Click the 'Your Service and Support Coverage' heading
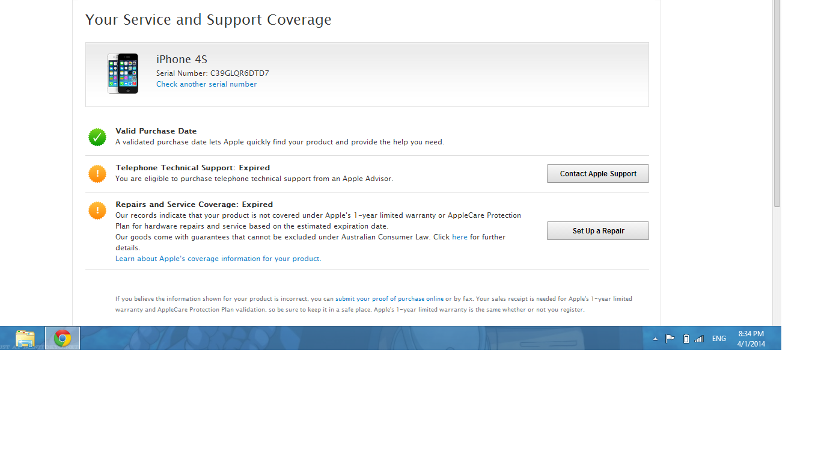This screenshot has width=821, height=462. pos(209,20)
